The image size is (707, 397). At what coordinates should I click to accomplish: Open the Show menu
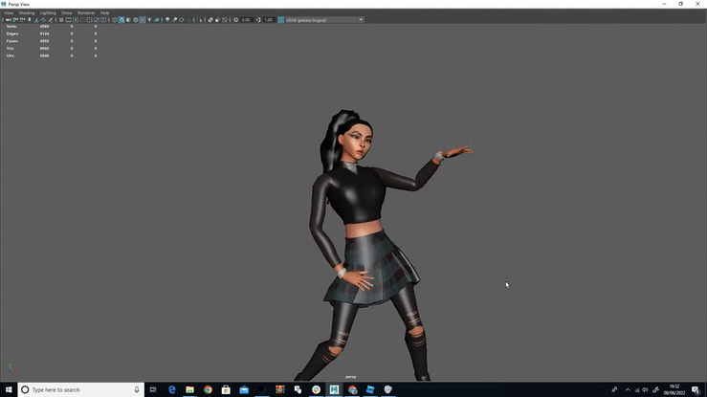tap(67, 13)
